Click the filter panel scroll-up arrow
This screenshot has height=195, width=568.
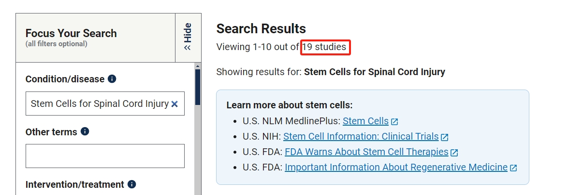coord(198,66)
